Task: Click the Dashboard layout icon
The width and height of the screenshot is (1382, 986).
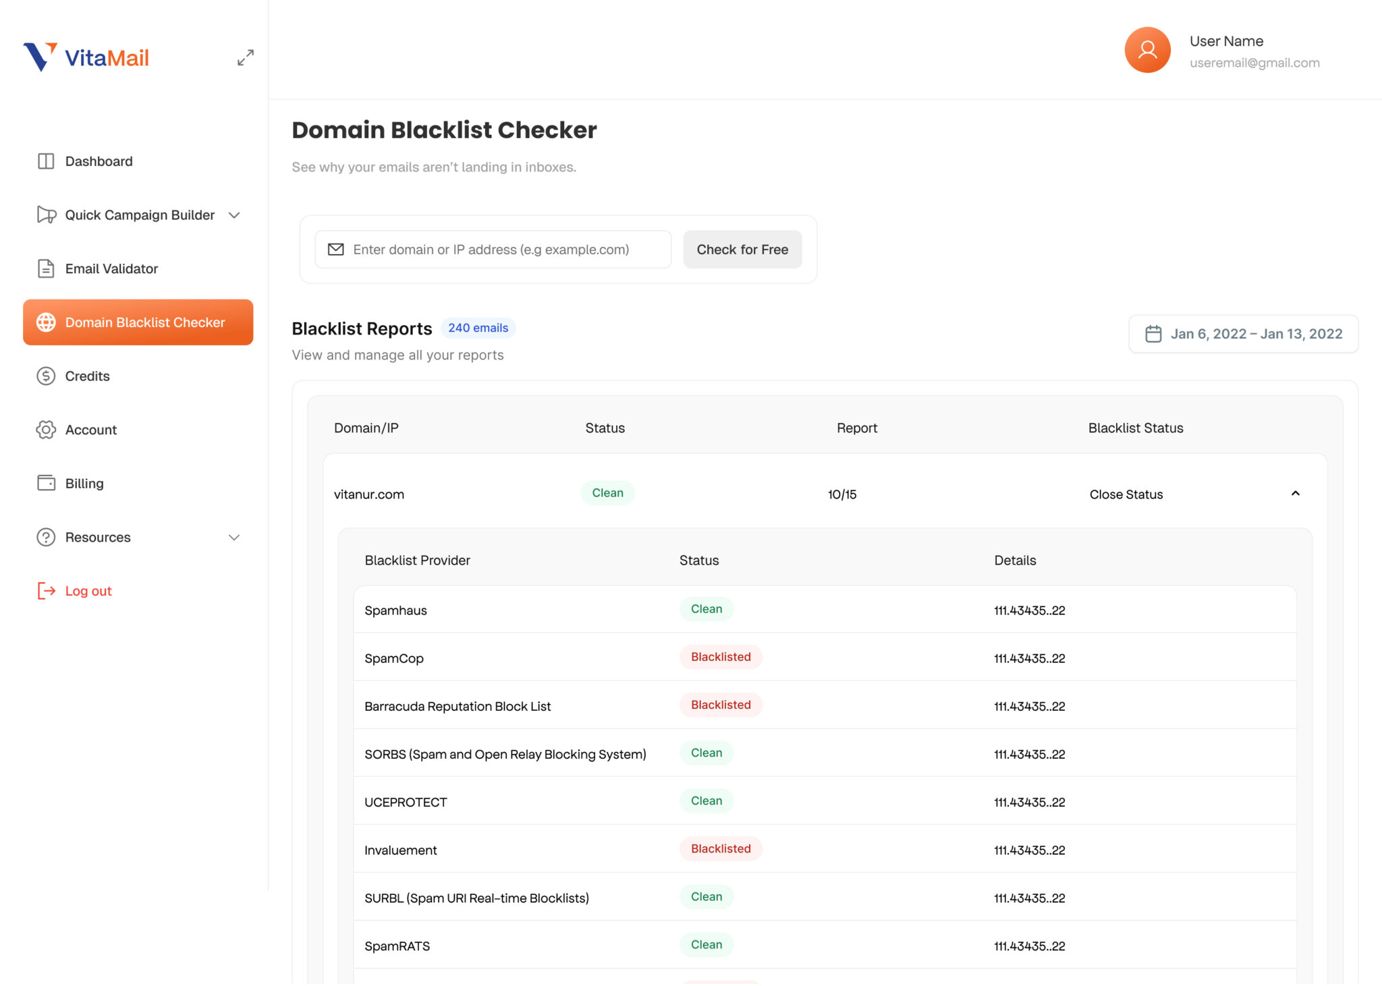Action: click(46, 161)
